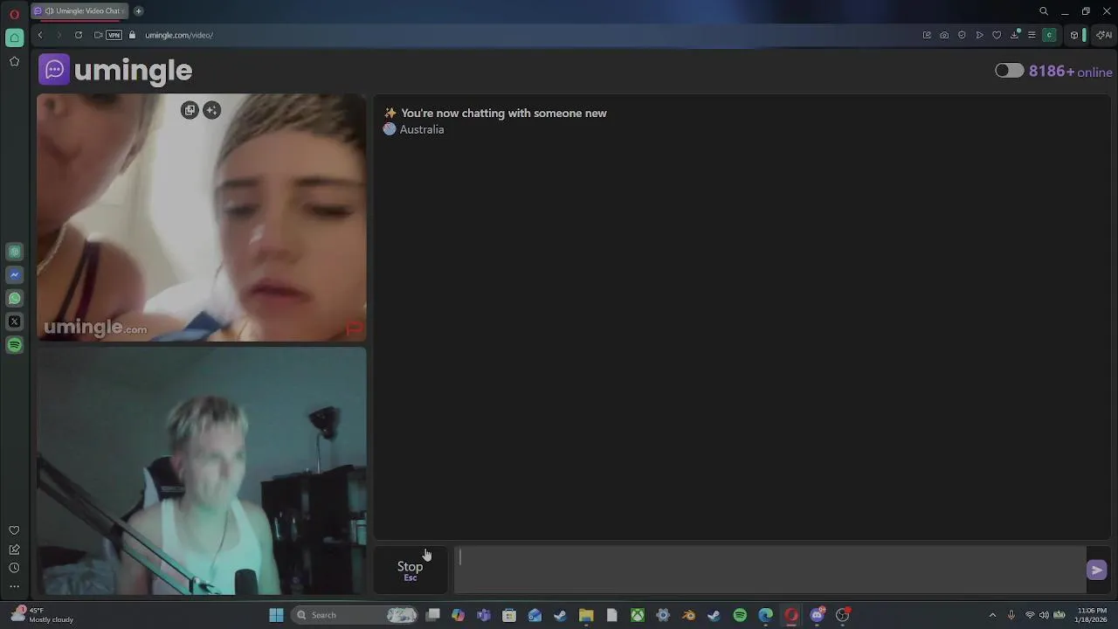Viewport: 1118px width, 629px height.
Task: Open Opera sidebar home start page
Action: tap(14, 38)
